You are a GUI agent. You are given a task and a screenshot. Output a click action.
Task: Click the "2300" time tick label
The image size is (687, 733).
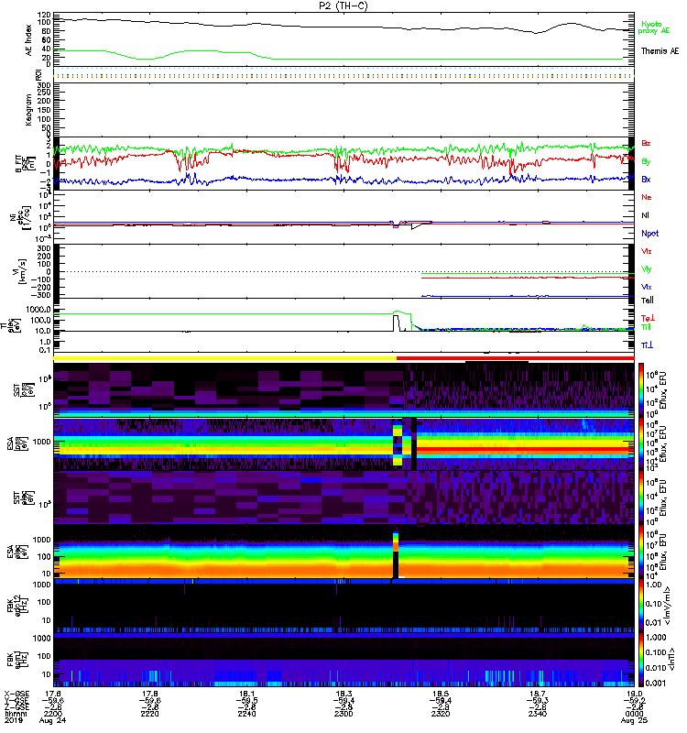pos(343,714)
